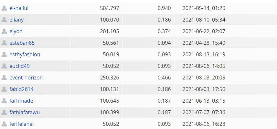This screenshot has height=129, width=277.
Task: Click the avatar icon next to farhmade
Action: coord(4,101)
